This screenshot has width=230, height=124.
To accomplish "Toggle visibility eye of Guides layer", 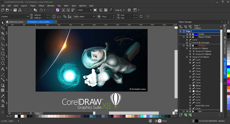I will 187,34.
